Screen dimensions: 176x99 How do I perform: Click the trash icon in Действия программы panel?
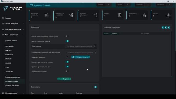(x=169, y=28)
